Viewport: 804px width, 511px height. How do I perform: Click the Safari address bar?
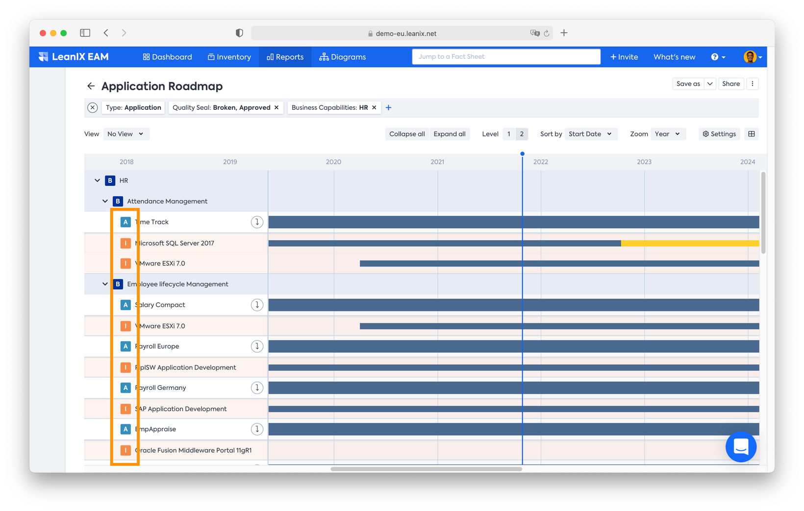[x=402, y=33]
